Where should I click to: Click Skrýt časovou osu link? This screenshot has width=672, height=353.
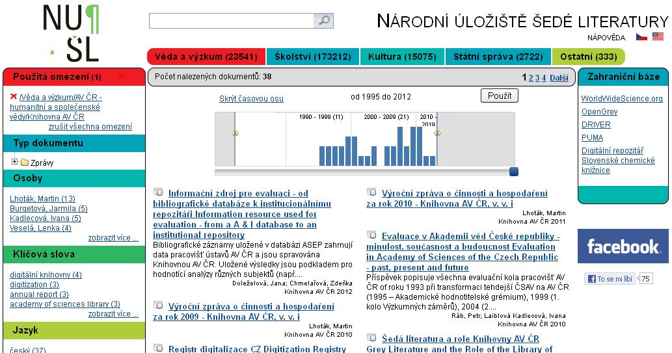point(251,99)
